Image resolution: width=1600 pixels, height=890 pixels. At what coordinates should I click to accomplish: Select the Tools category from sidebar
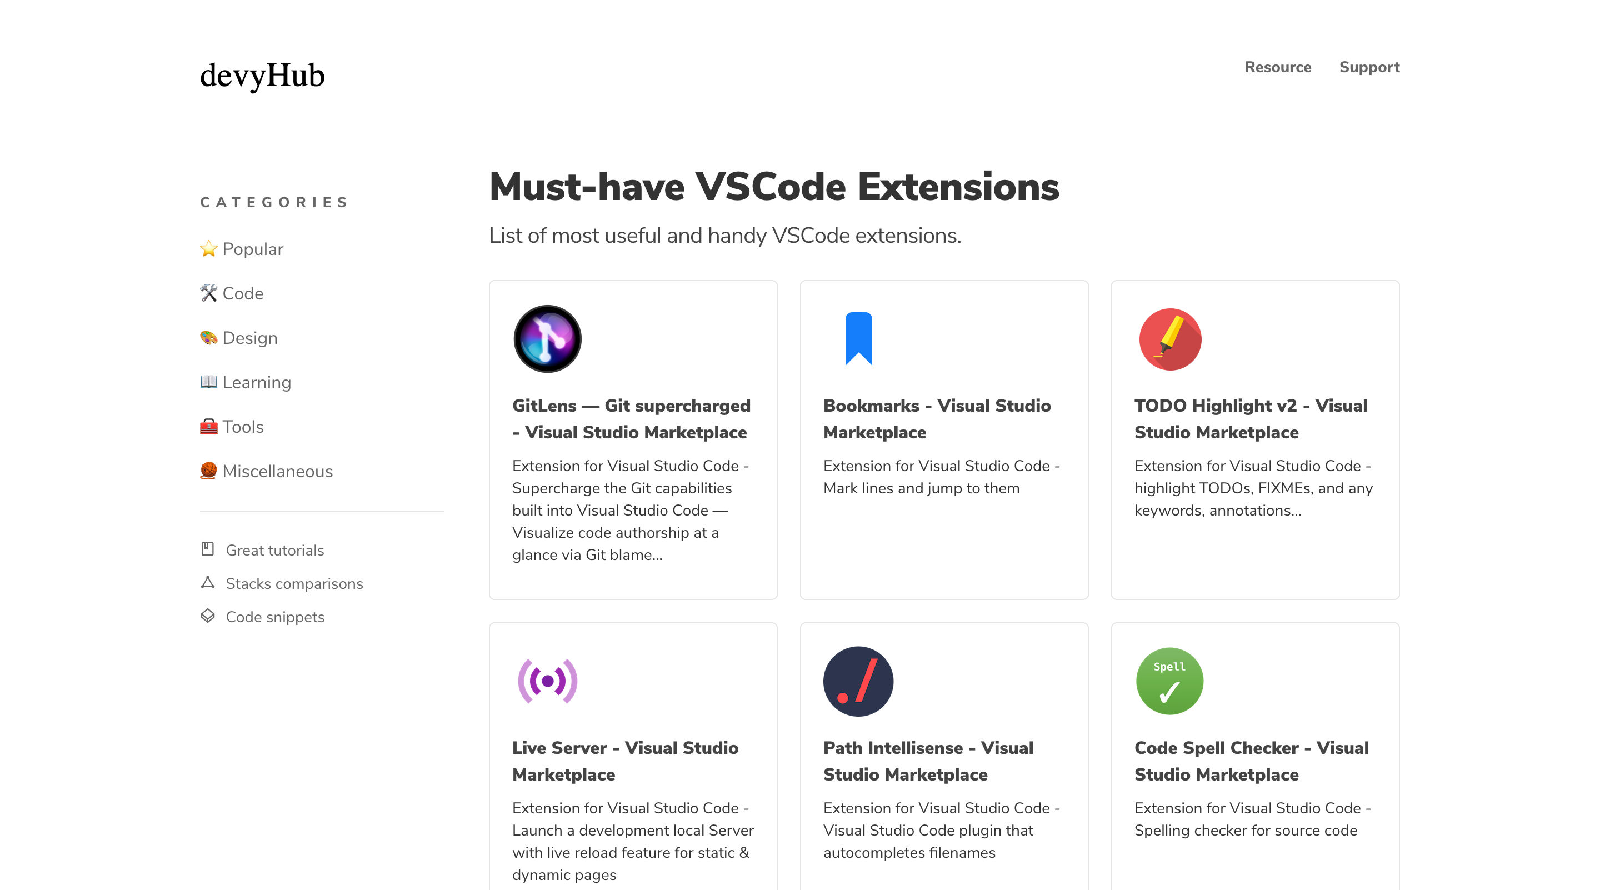[x=242, y=426]
